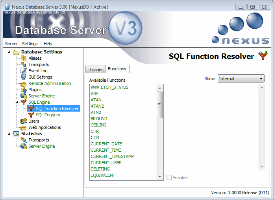
Task: Select the Functions tab
Action: pos(117,69)
